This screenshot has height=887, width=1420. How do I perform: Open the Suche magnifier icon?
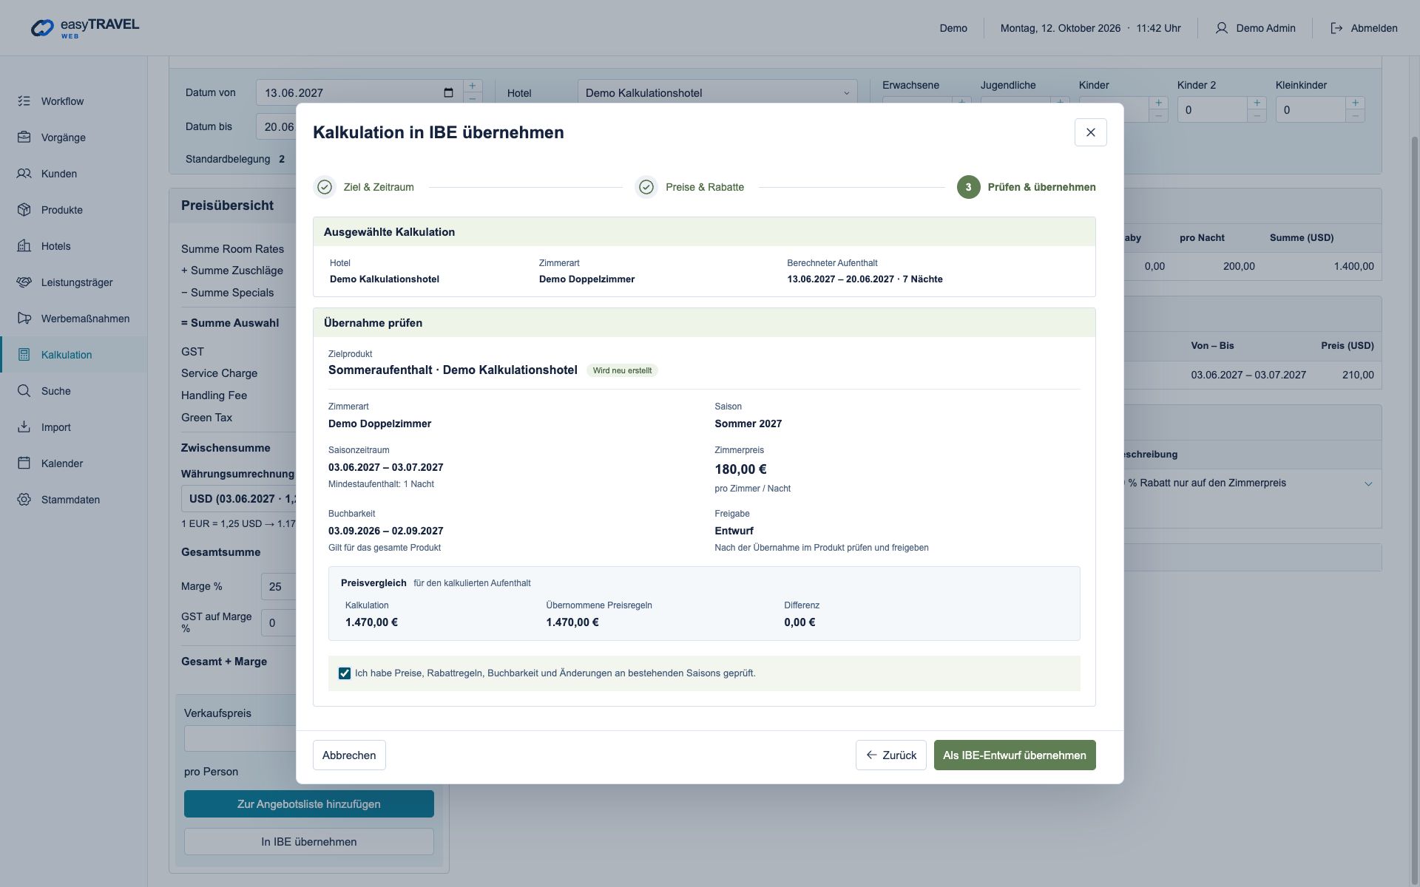point(24,391)
